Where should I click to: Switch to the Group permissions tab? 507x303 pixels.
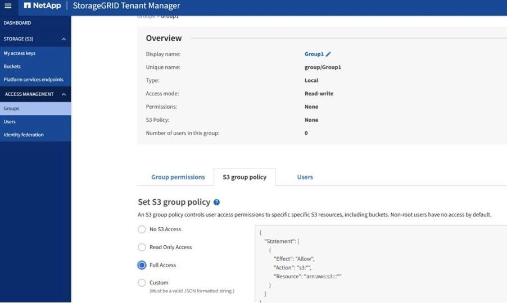(x=178, y=177)
